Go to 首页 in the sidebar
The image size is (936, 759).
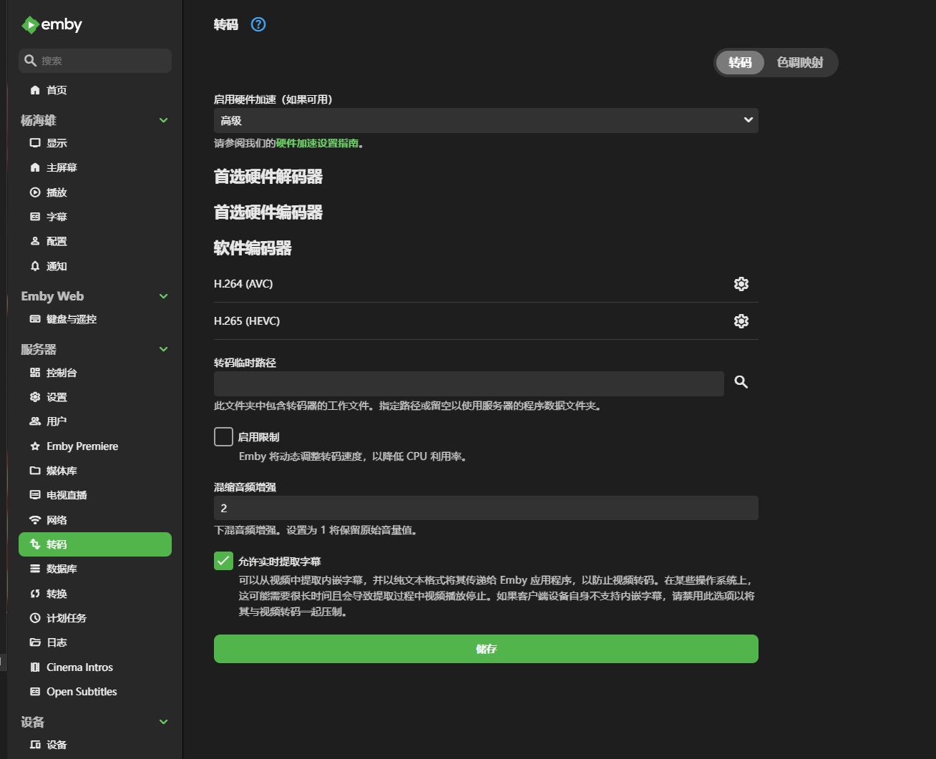[x=95, y=90]
